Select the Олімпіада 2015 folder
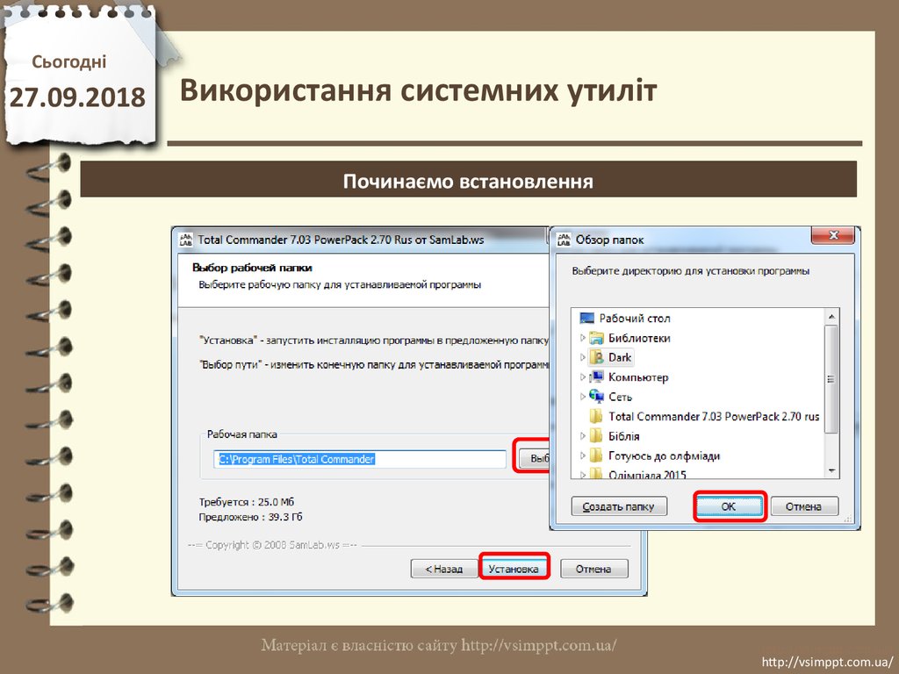The height and width of the screenshot is (674, 899). [647, 475]
